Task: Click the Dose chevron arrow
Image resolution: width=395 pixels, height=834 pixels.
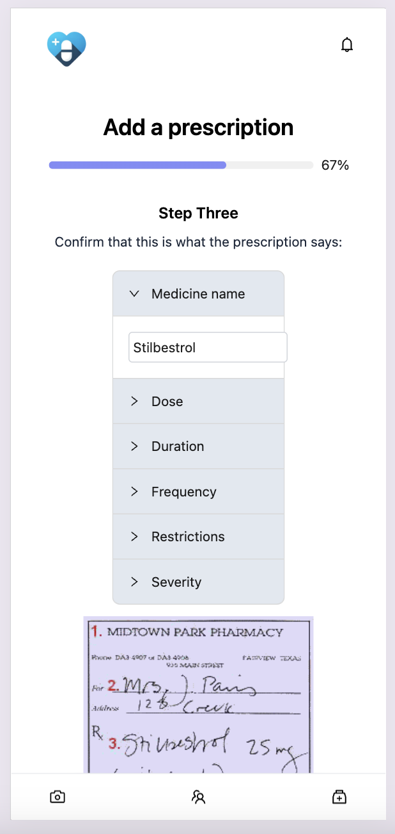Action: 134,402
